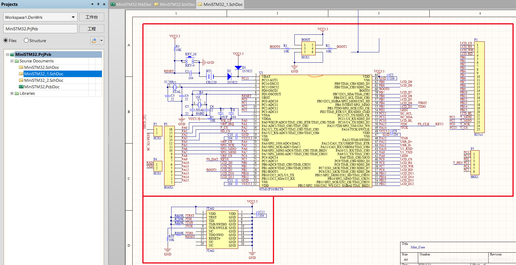Click the green PCB icon beside MiniSTM32.PcbDoc in tree

[21, 86]
